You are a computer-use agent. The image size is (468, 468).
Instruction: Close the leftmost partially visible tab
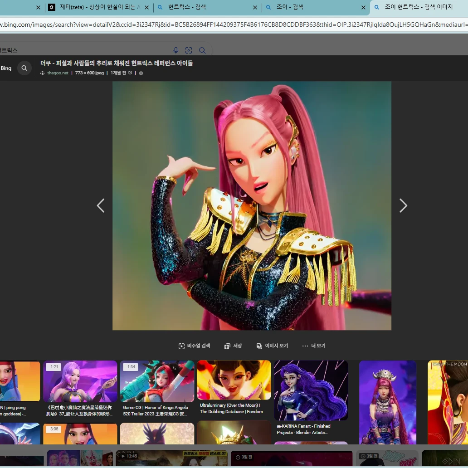click(x=38, y=7)
